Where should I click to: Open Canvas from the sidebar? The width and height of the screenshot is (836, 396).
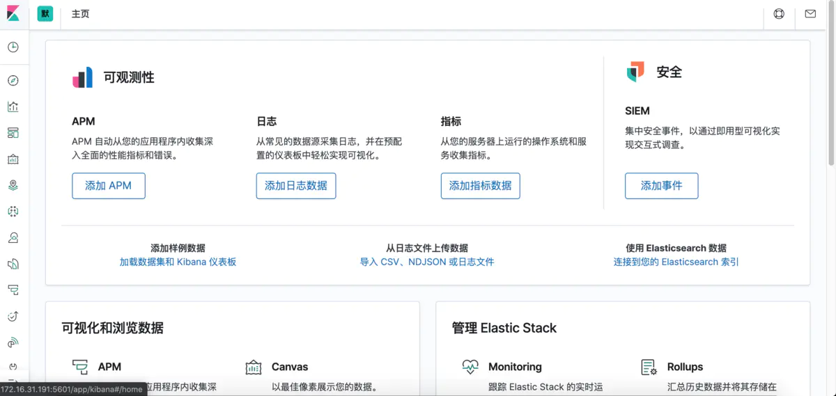(x=13, y=159)
